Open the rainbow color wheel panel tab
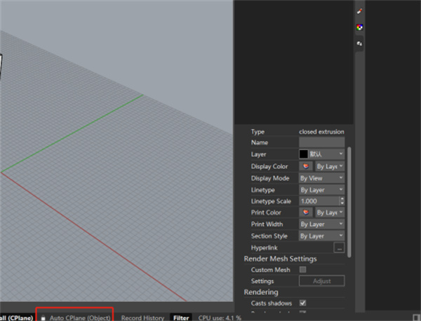421x321 pixels. (360, 27)
